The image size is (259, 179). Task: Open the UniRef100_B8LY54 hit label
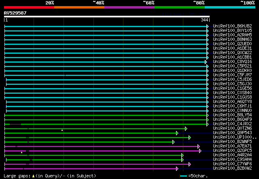(232, 115)
